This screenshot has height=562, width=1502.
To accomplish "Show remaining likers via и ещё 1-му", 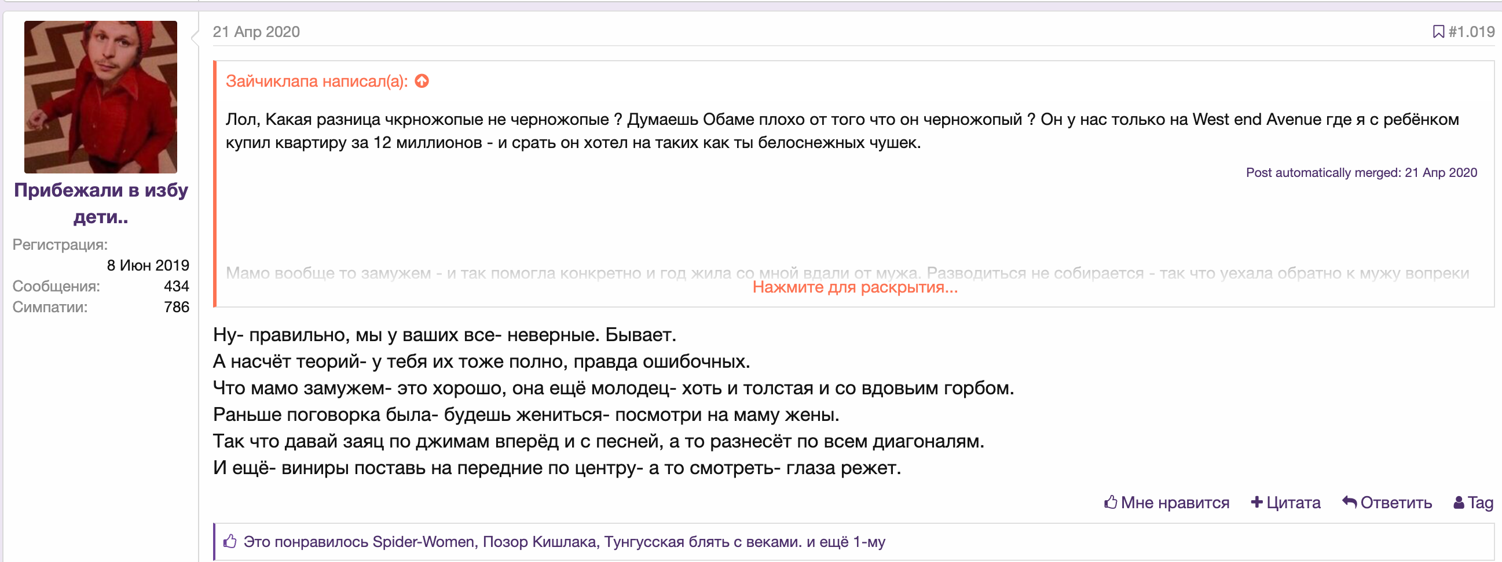I will click(x=845, y=542).
